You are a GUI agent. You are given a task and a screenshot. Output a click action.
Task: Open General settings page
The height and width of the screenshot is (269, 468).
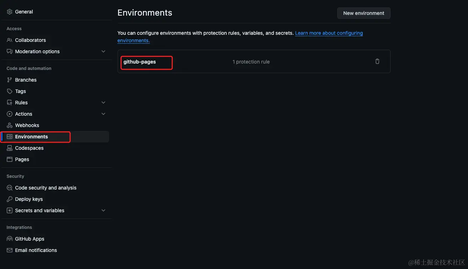click(24, 12)
